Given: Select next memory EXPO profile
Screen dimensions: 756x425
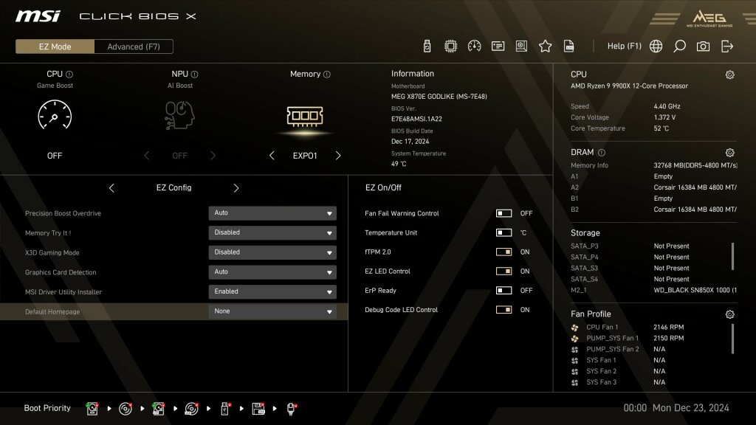Looking at the screenshot, I should pos(338,156).
